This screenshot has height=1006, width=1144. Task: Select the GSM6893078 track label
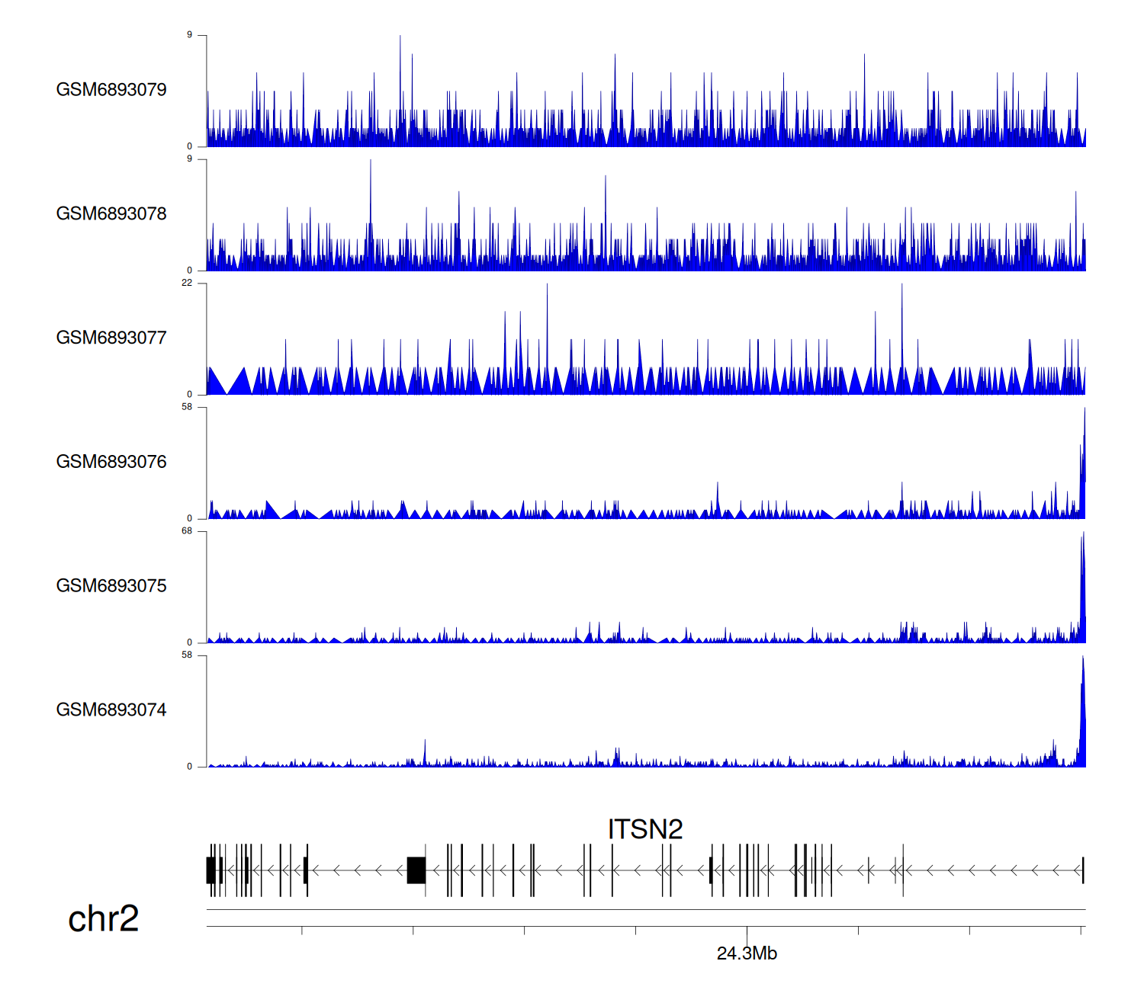pyautogui.click(x=111, y=214)
